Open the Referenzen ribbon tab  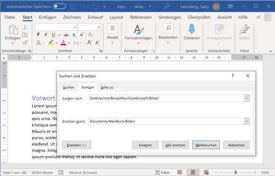141,18
